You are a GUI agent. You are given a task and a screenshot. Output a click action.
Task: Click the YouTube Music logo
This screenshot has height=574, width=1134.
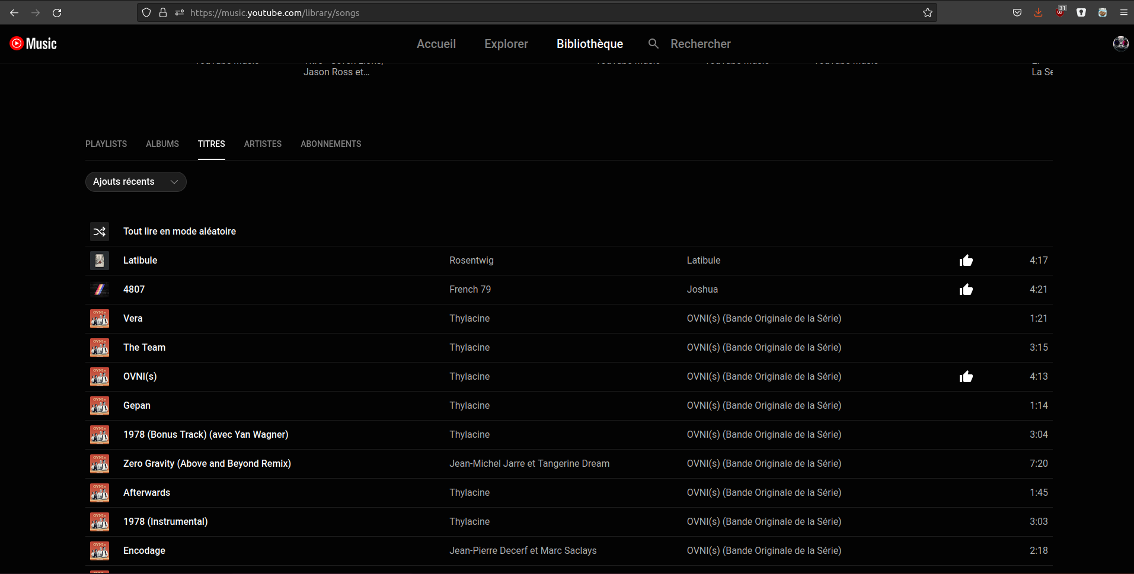point(33,43)
